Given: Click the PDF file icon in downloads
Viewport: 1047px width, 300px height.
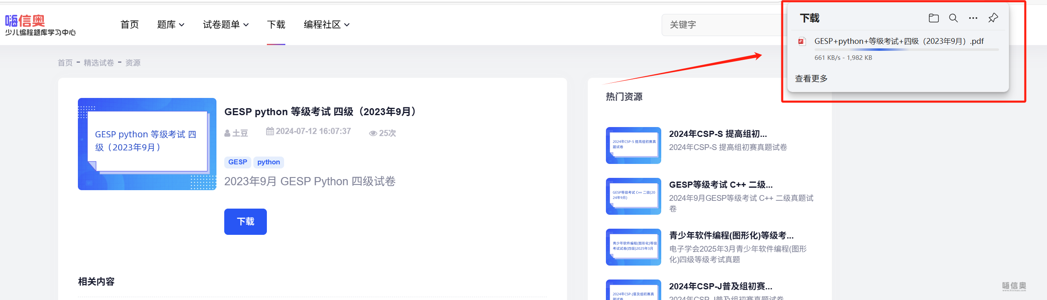Looking at the screenshot, I should 802,41.
